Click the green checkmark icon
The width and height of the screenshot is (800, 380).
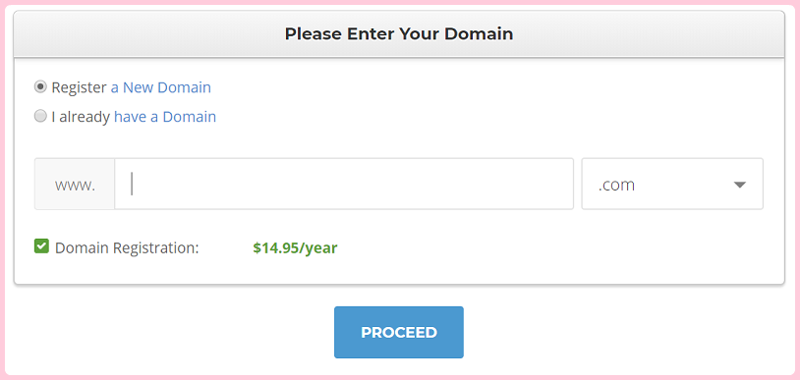coord(41,246)
